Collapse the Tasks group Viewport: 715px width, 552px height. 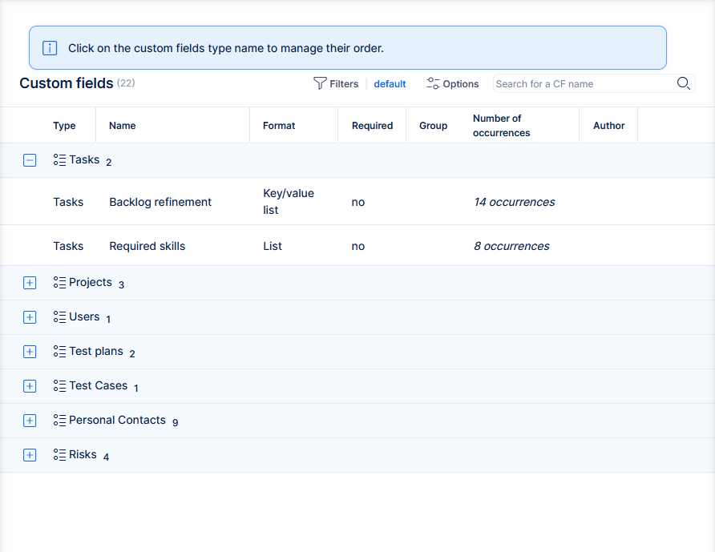click(x=30, y=160)
